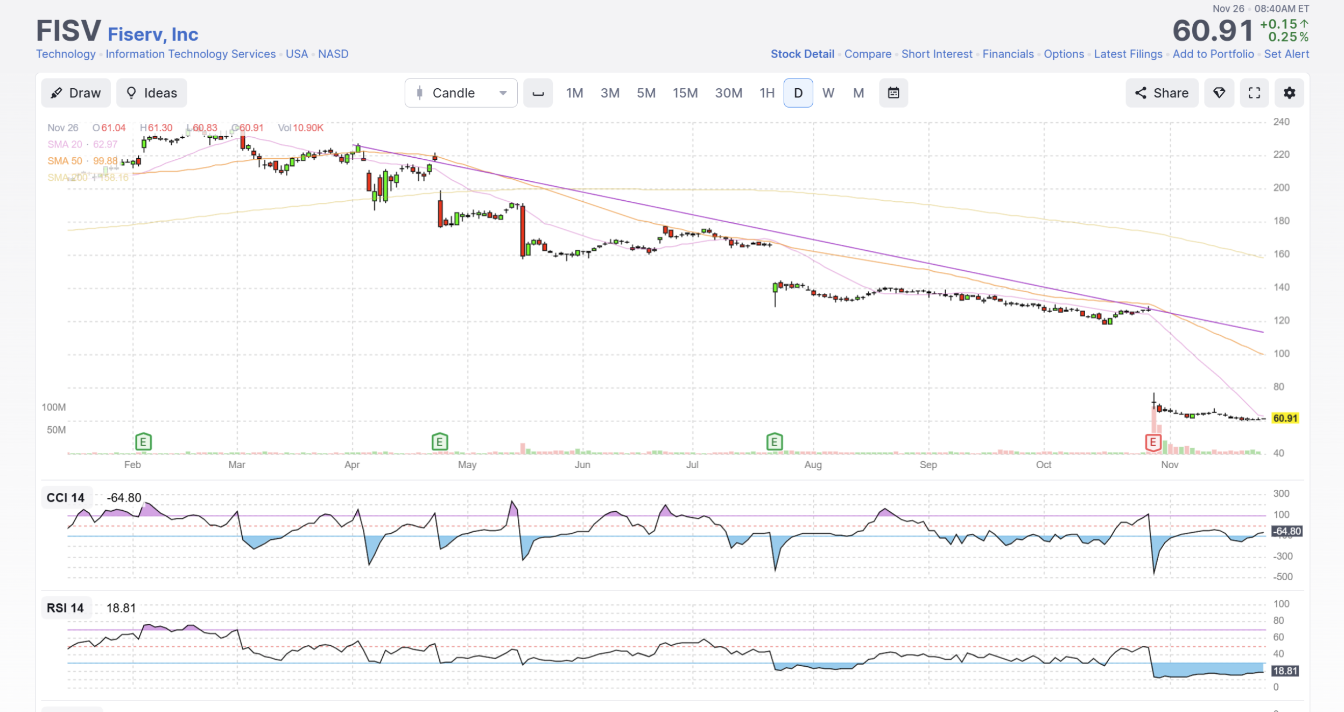Viewport: 1344px width, 712px height.
Task: Click the Draw pencil button
Action: coord(76,93)
